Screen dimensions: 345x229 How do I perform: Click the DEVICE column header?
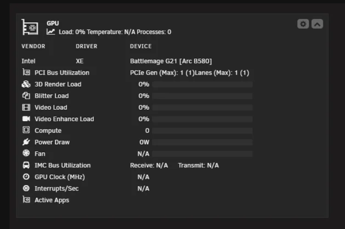pos(140,46)
